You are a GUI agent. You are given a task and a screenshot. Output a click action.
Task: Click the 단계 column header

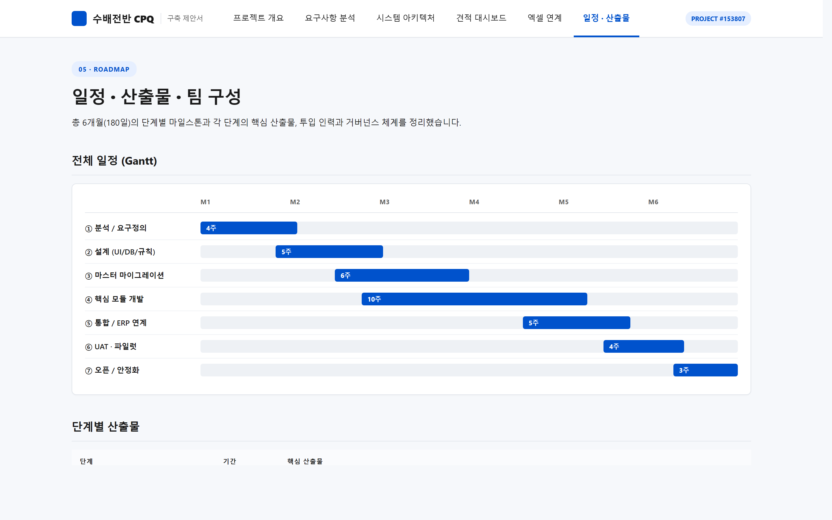pyautogui.click(x=86, y=461)
